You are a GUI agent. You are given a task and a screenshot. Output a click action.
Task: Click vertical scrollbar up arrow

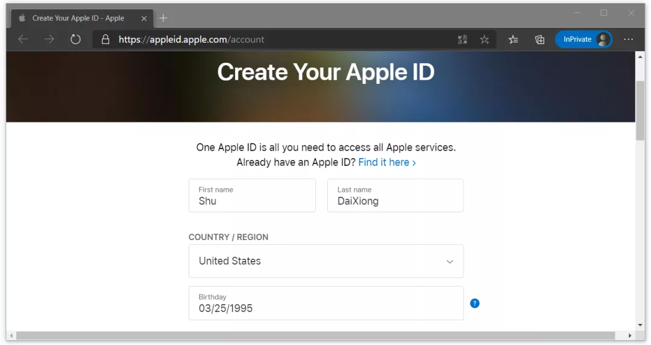tap(640, 57)
